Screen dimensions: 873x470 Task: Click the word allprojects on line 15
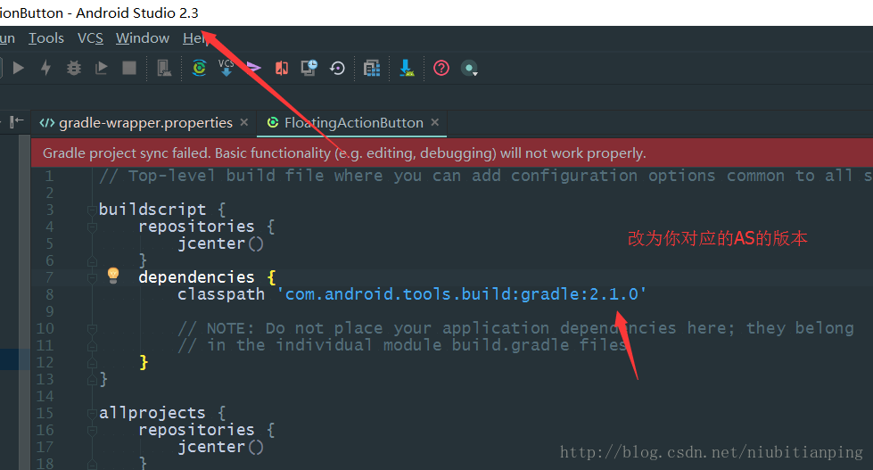coord(152,413)
